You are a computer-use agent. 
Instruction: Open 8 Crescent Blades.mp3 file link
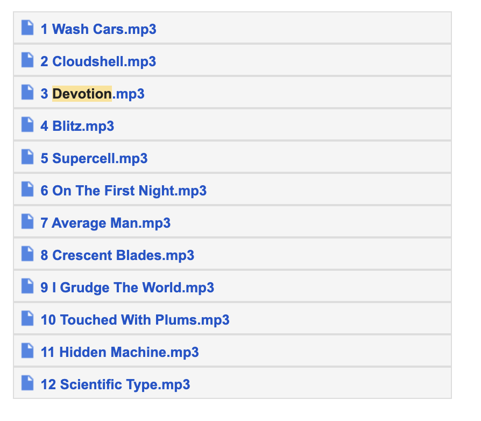coord(117,255)
